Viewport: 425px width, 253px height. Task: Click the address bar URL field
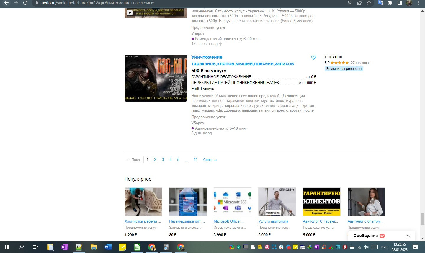coord(189,3)
